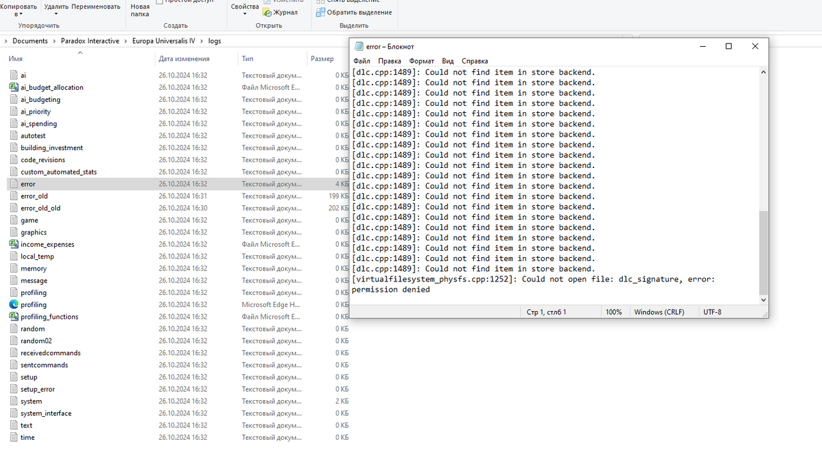Expand the Свойства dropdown arrow in ribbon

pos(245,14)
